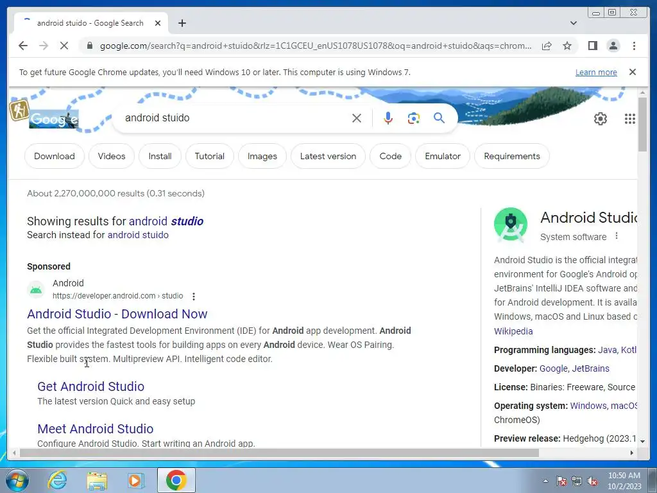Select the Install filter chip

pyautogui.click(x=160, y=157)
